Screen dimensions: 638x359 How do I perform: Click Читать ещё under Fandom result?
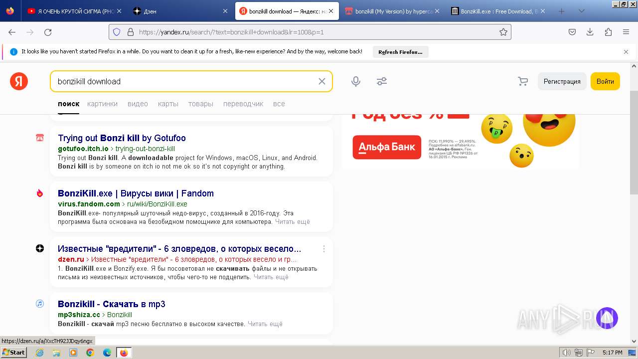[x=293, y=221]
